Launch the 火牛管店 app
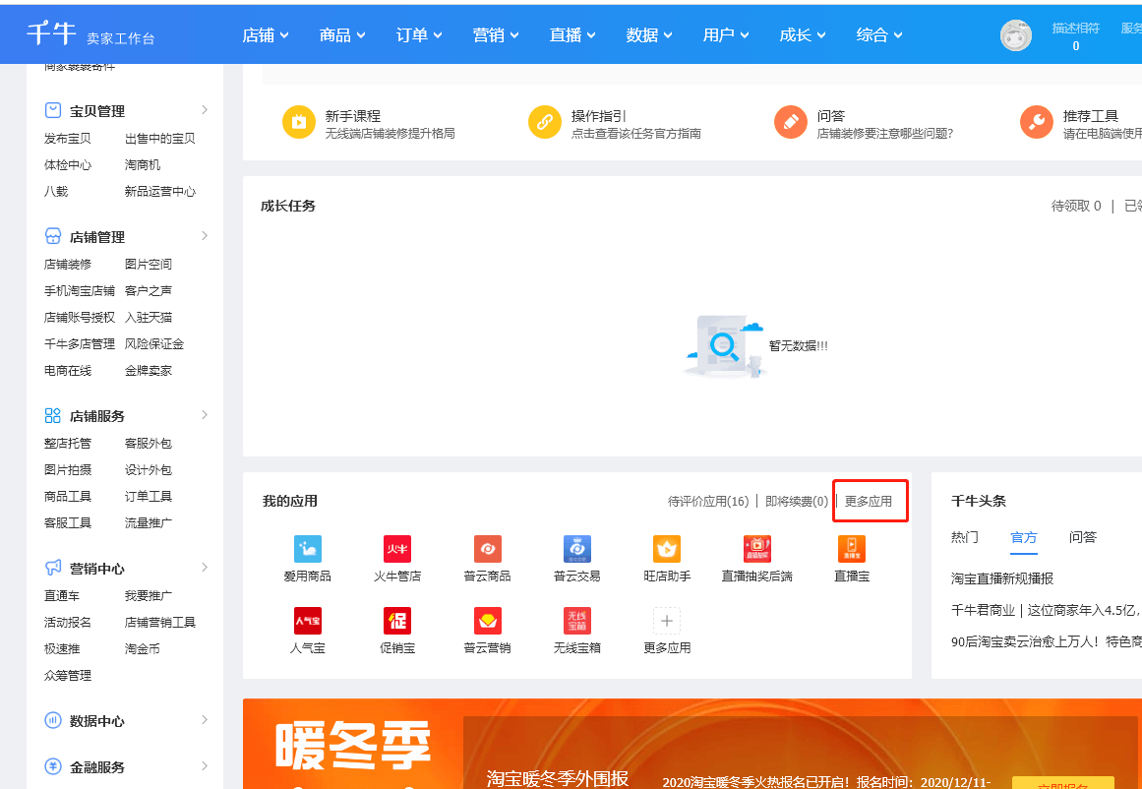Screen dimensions: 1142x789 pos(397,549)
